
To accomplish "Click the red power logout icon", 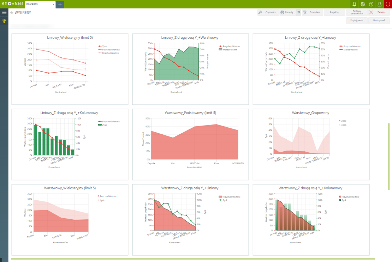I will pos(388,4).
